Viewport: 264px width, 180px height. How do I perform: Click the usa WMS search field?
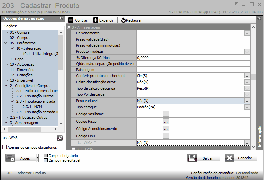30,138
